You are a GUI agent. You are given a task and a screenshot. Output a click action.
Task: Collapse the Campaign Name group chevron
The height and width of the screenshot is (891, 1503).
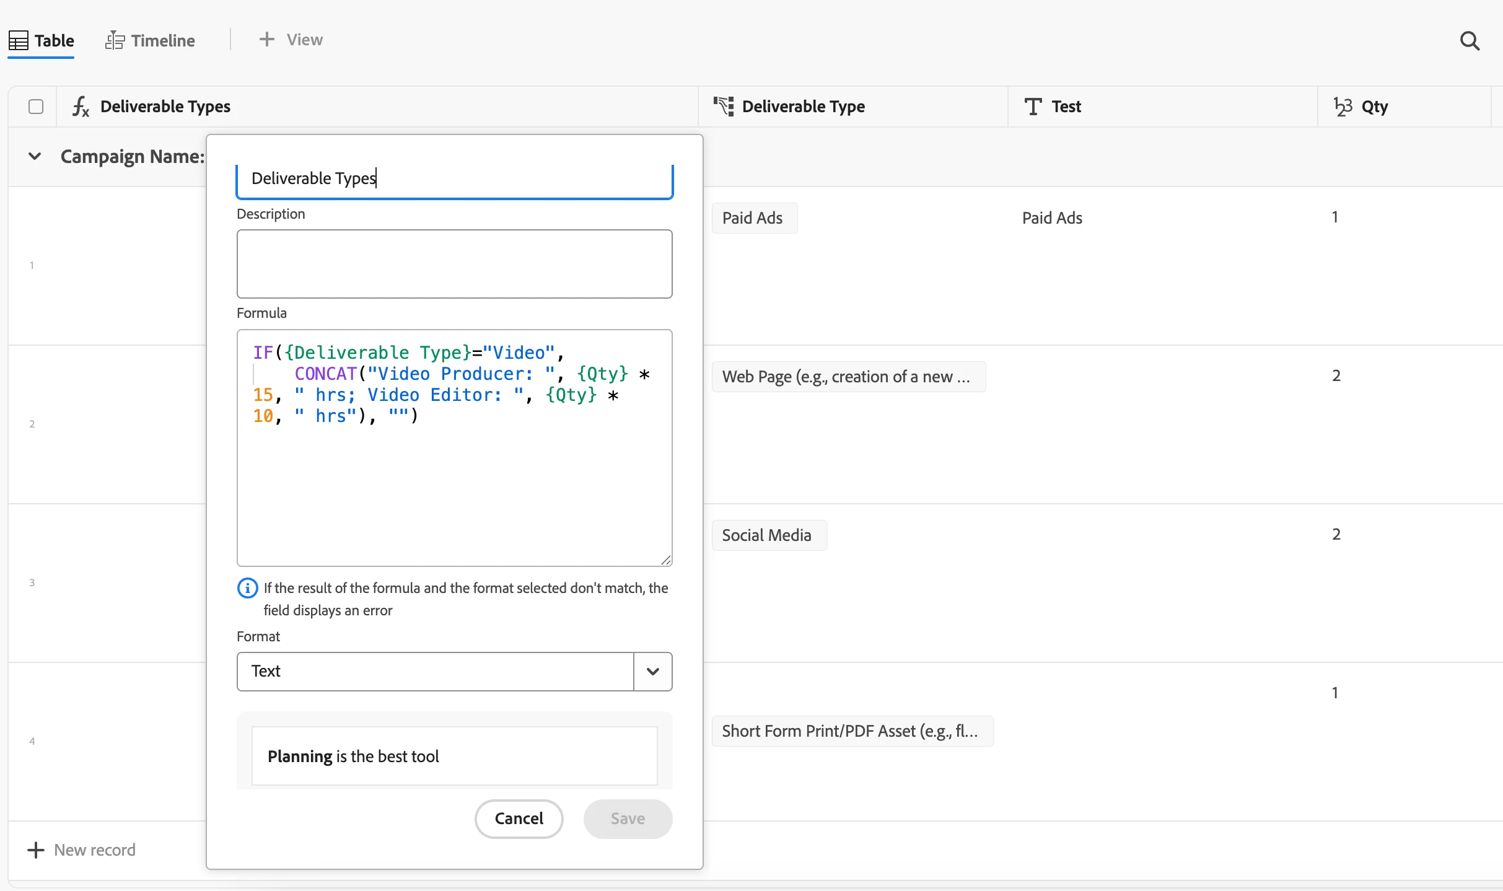click(x=35, y=156)
